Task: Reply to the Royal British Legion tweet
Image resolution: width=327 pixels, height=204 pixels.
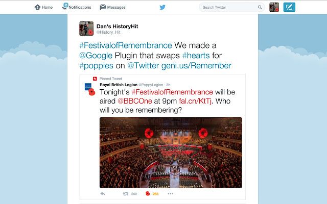Action: pyautogui.click(x=102, y=194)
